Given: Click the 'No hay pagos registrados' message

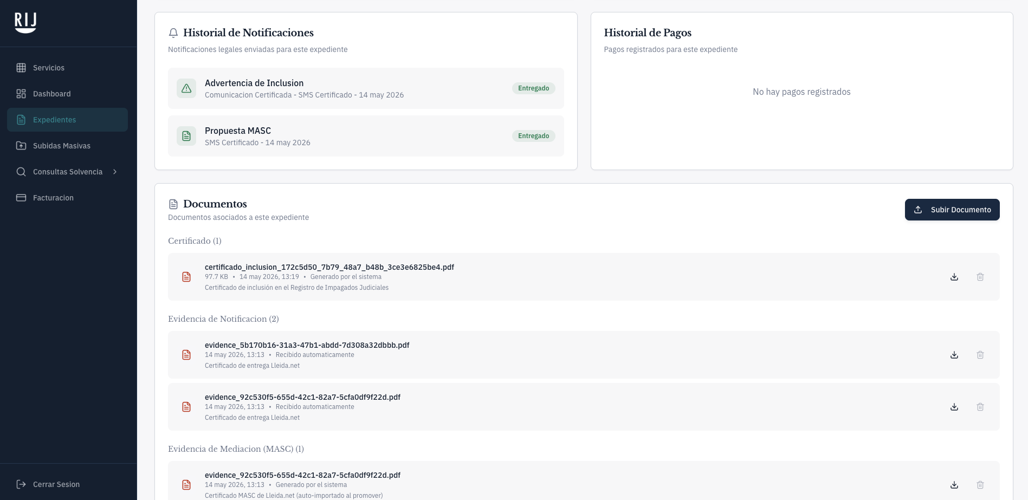Looking at the screenshot, I should tap(801, 92).
